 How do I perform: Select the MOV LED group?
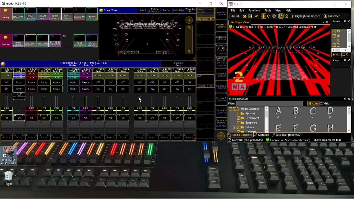79,14
